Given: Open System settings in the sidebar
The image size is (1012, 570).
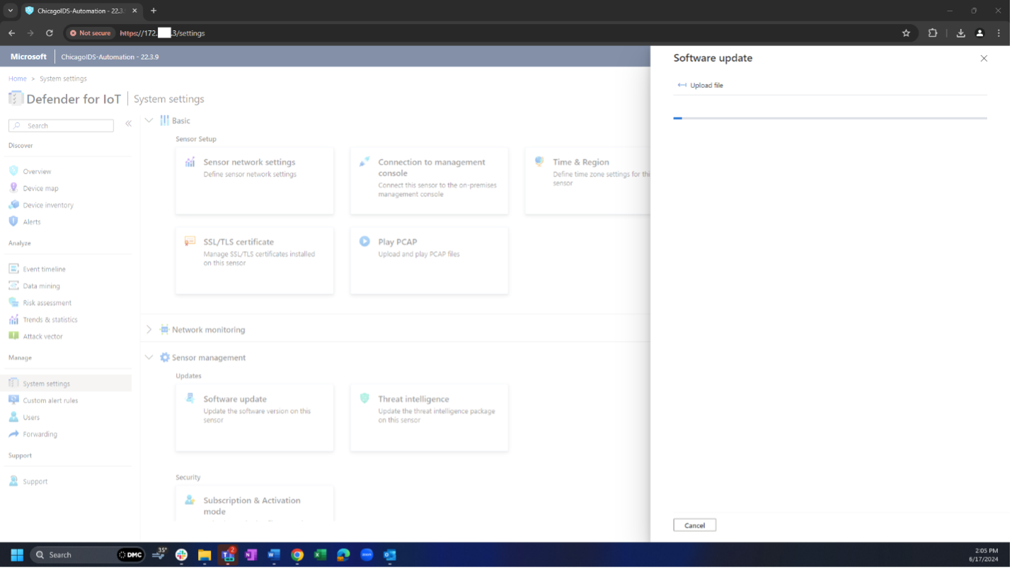Looking at the screenshot, I should tap(66, 383).
